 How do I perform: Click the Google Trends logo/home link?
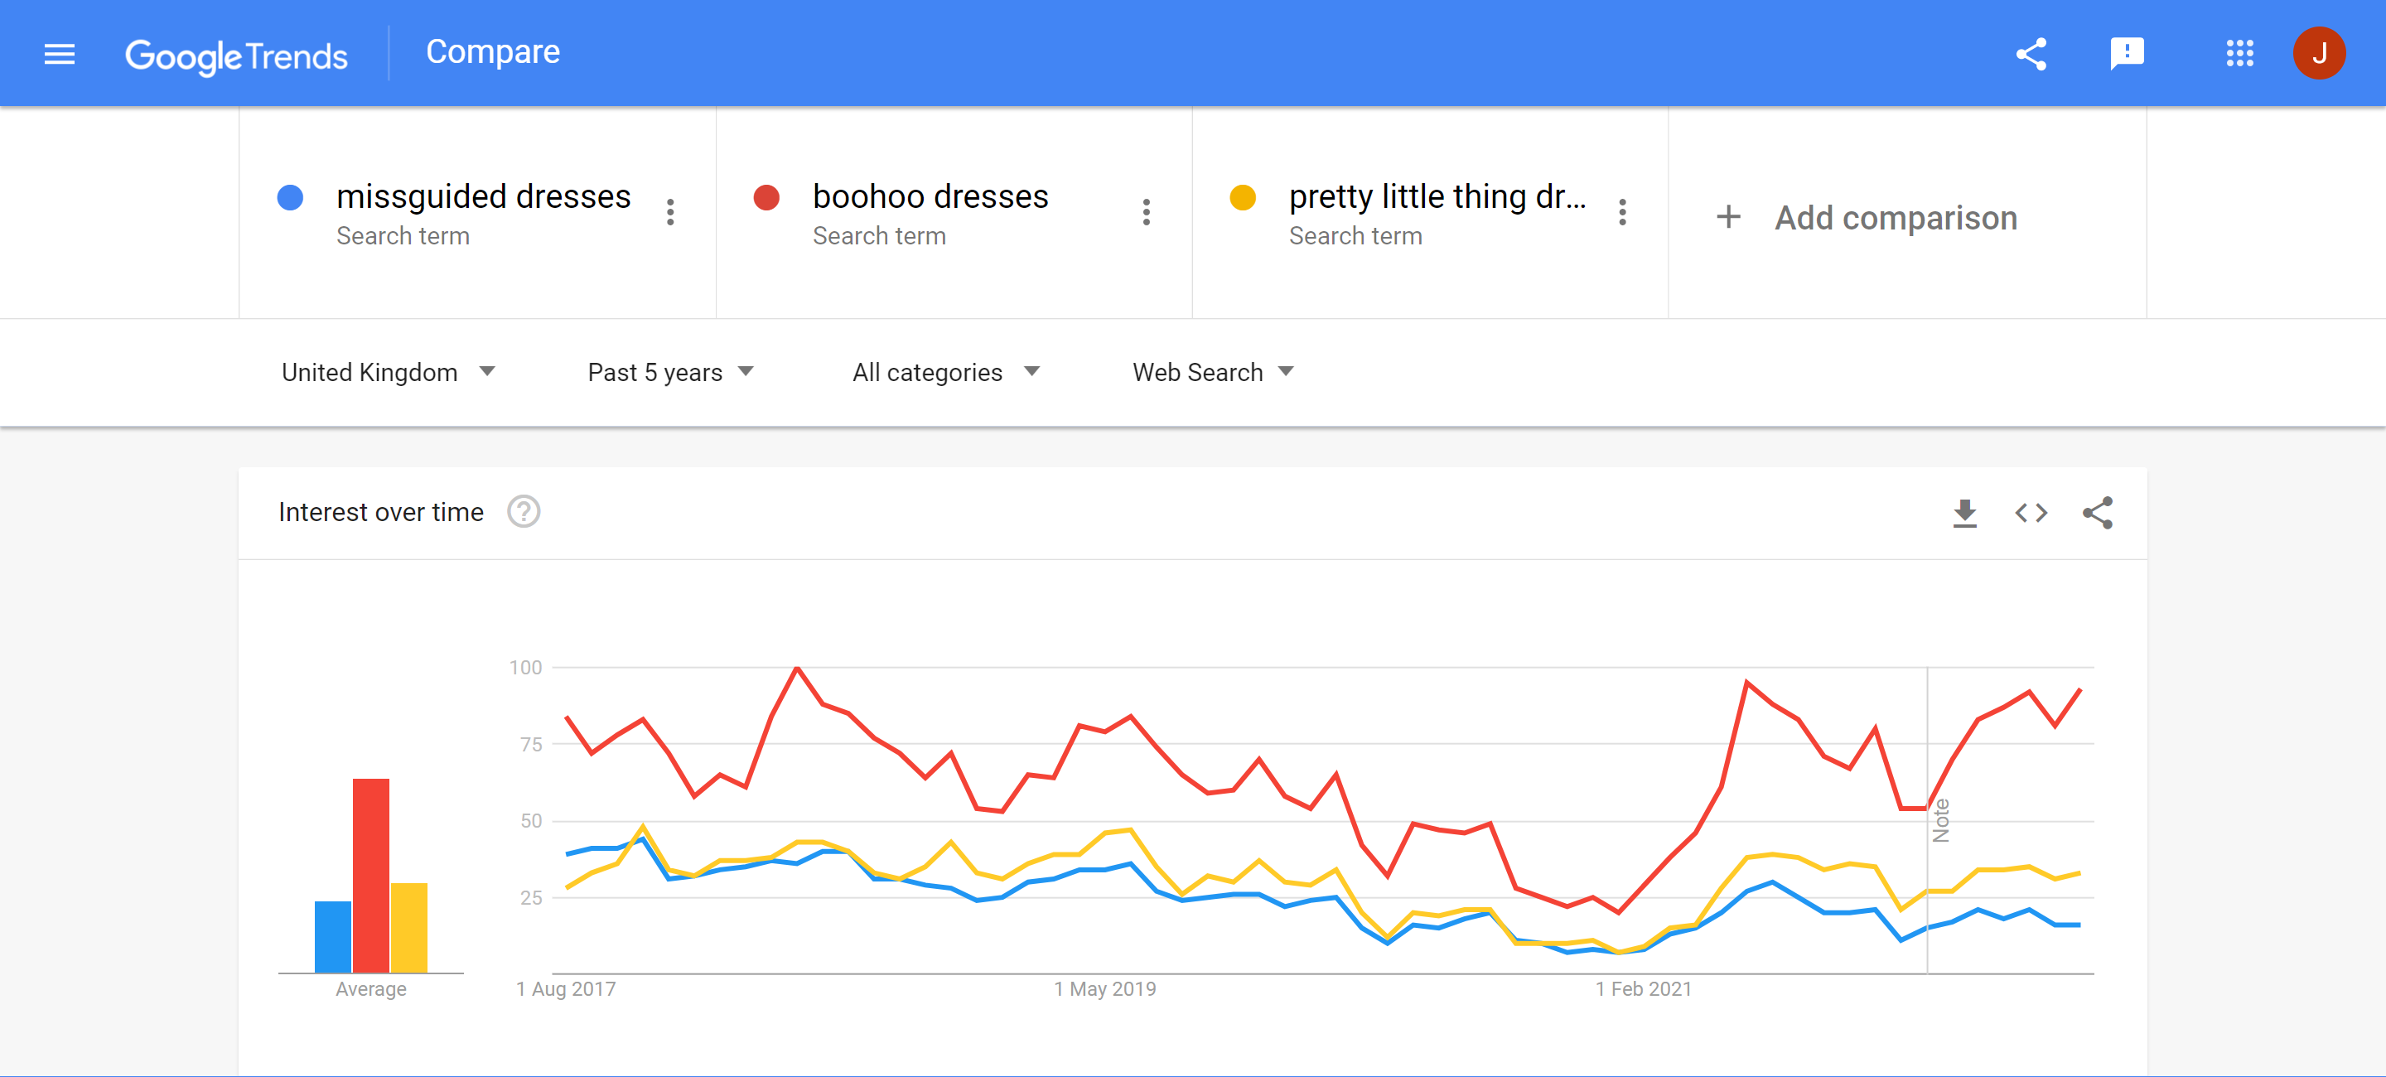click(x=234, y=51)
